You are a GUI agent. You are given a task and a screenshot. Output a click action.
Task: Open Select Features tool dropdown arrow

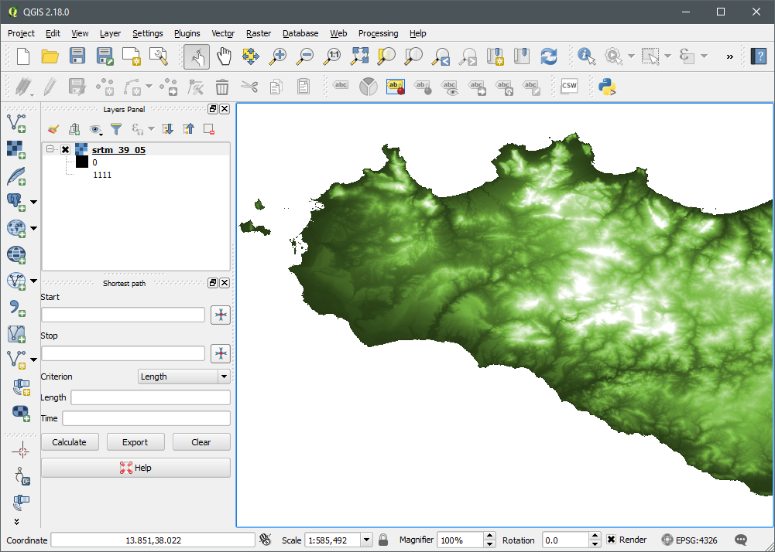point(667,56)
